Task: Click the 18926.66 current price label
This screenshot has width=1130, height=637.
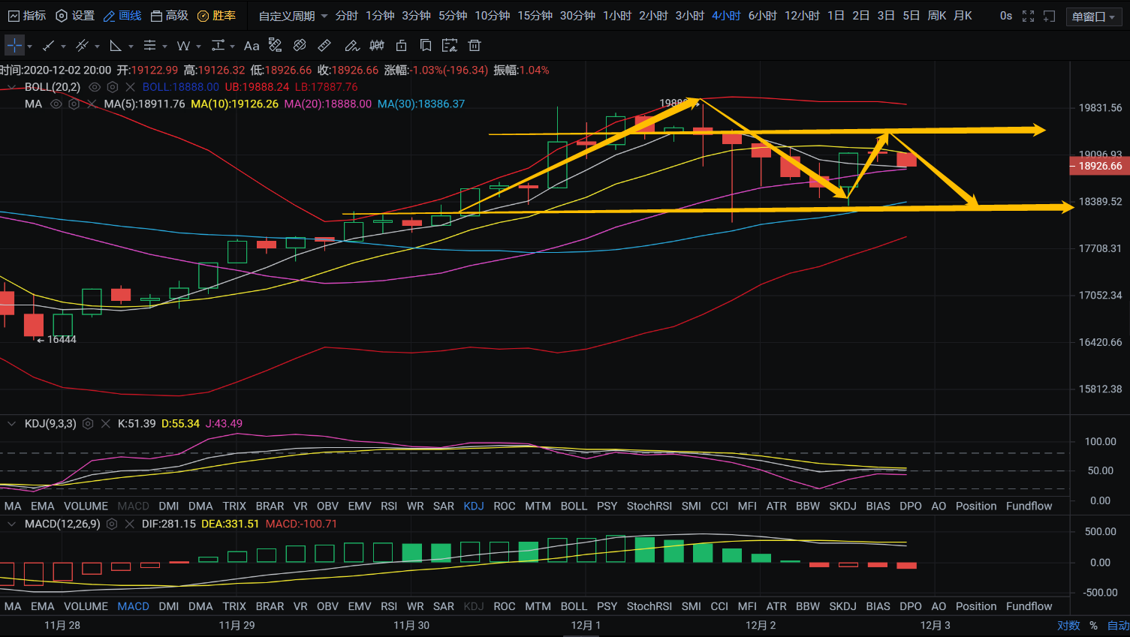Action: pos(1099,166)
